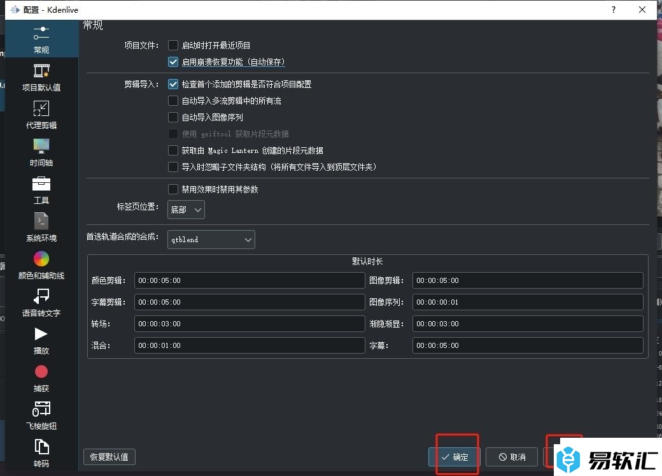
Task: Open the 工具 tools settings page
Action: click(41, 191)
